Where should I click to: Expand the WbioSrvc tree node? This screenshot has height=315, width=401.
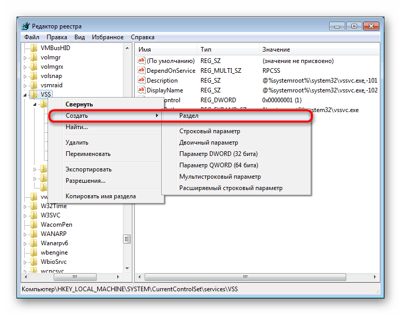pyautogui.click(x=25, y=262)
